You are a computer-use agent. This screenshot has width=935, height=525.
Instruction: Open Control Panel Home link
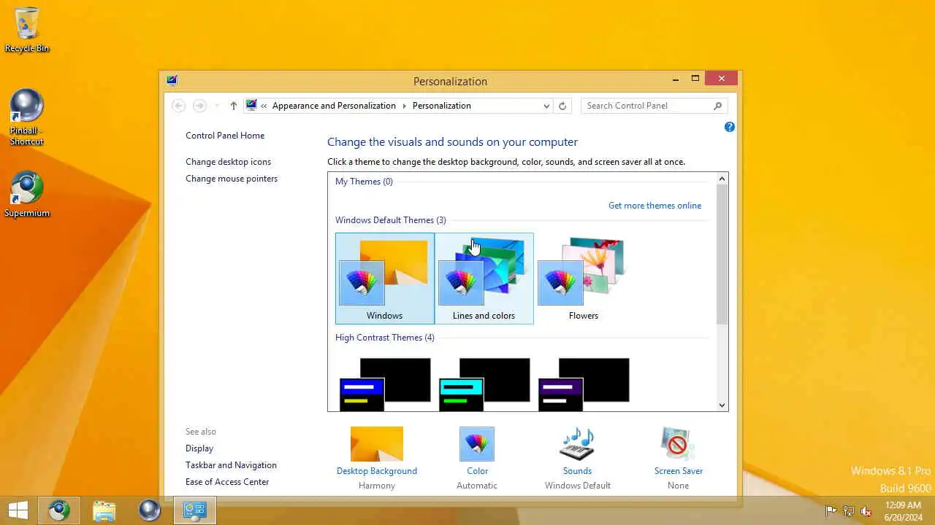tap(225, 136)
